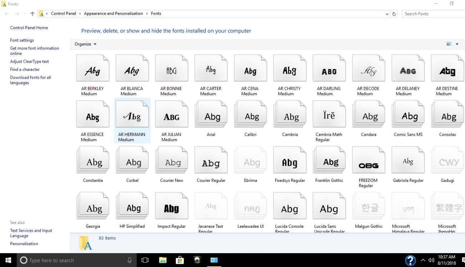The image size is (465, 267).
Task: Open Find a character link
Action: click(25, 70)
